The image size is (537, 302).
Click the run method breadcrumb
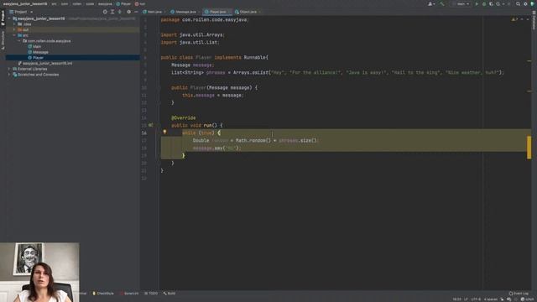[x=140, y=3]
